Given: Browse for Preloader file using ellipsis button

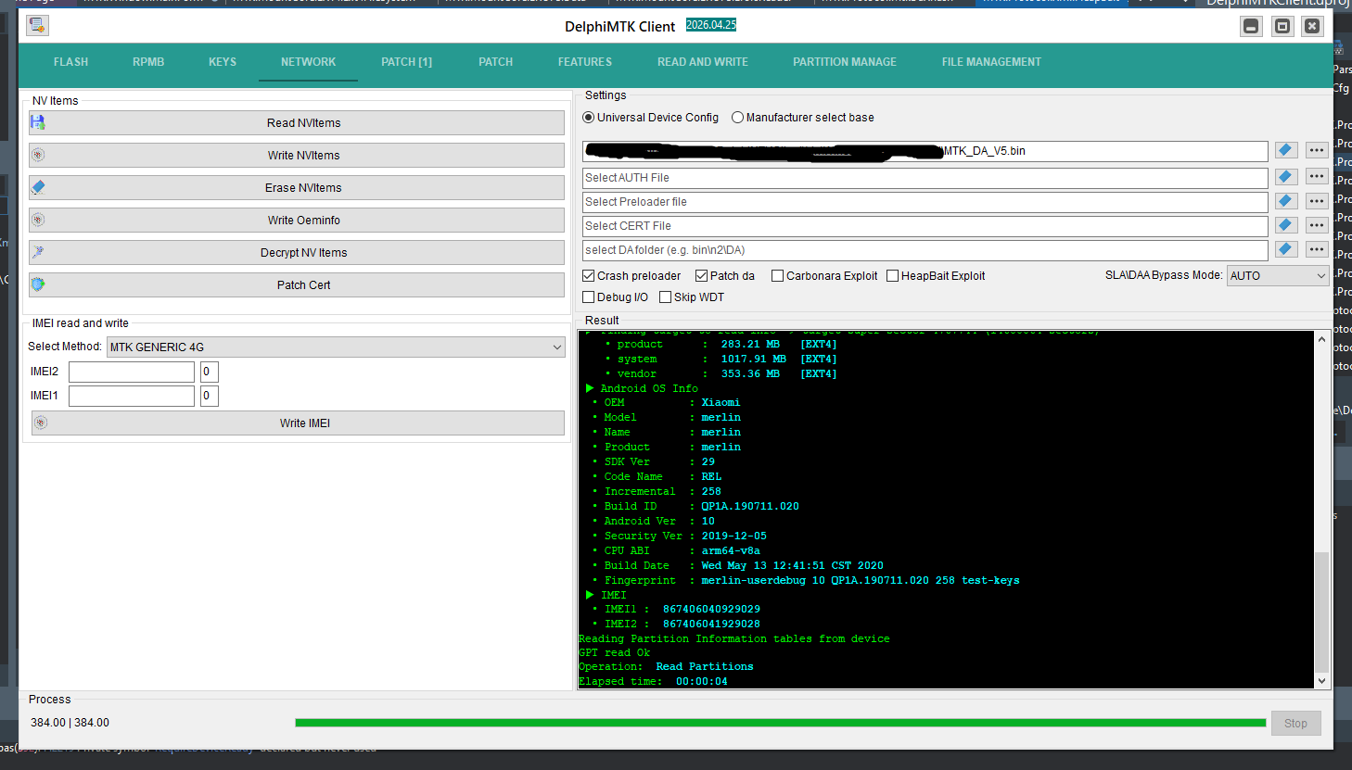Looking at the screenshot, I should 1316,201.
